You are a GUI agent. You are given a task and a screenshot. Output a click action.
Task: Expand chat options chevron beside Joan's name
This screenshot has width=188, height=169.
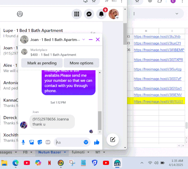pyautogui.click(x=83, y=39)
